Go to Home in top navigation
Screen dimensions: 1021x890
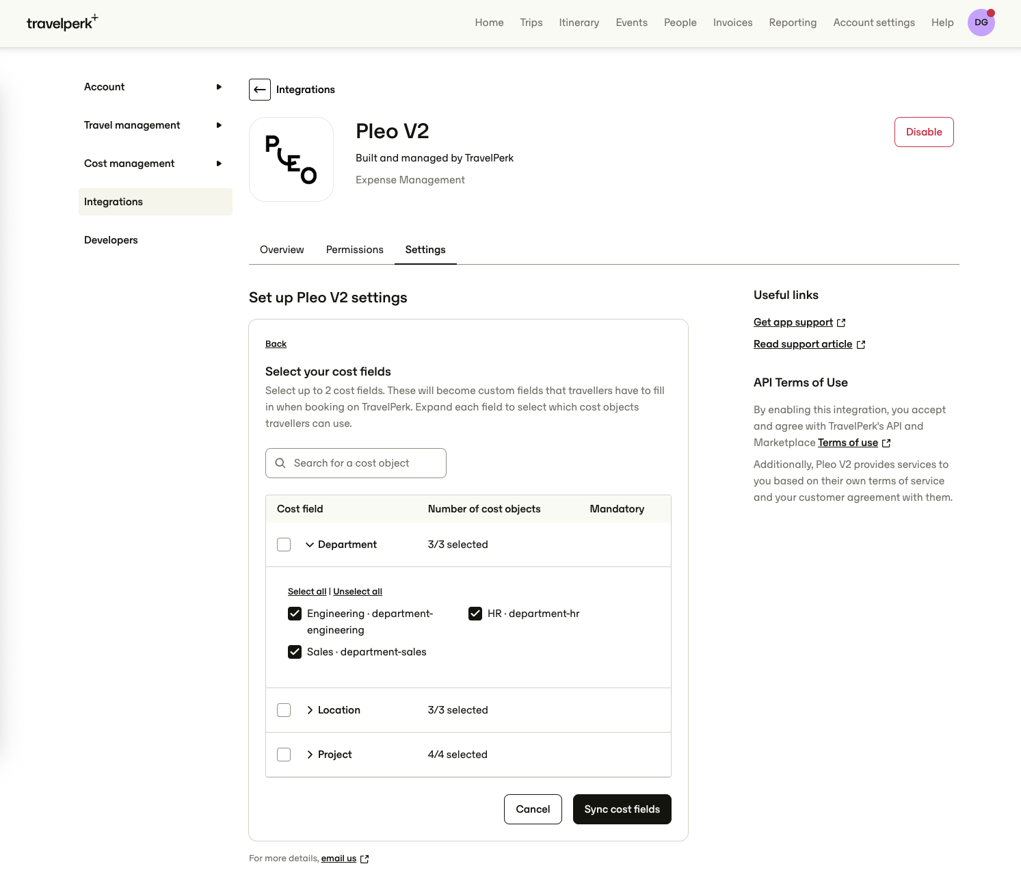pyautogui.click(x=490, y=23)
